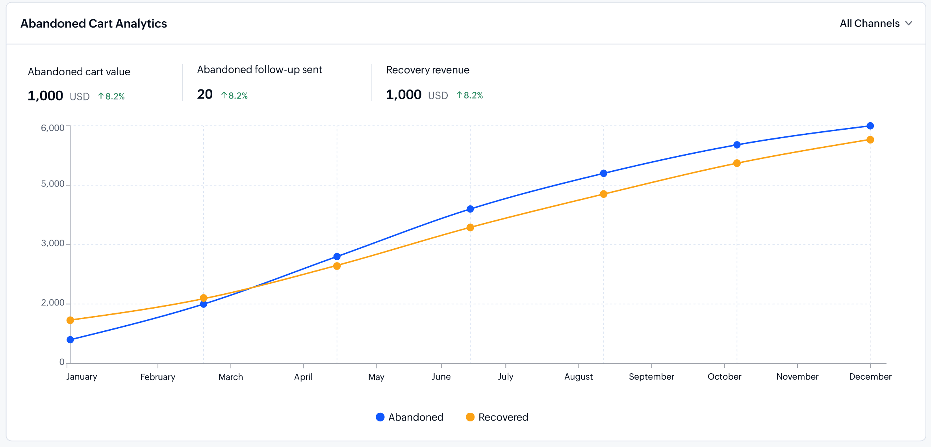Select the blue Abandoned point between June and July

[x=470, y=209]
